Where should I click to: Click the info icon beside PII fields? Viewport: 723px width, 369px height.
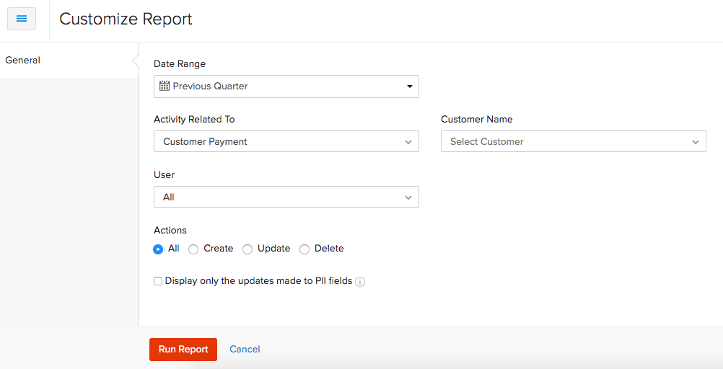click(360, 282)
